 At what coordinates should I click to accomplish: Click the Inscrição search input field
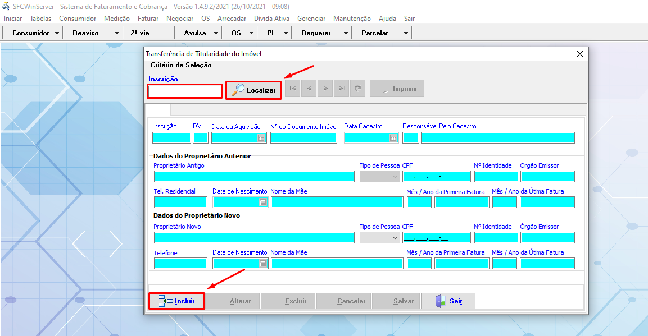(x=185, y=91)
